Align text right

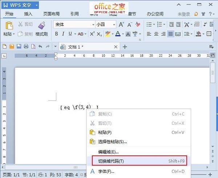point(163,34)
